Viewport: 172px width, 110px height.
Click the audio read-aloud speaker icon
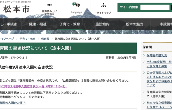click(x=49, y=5)
